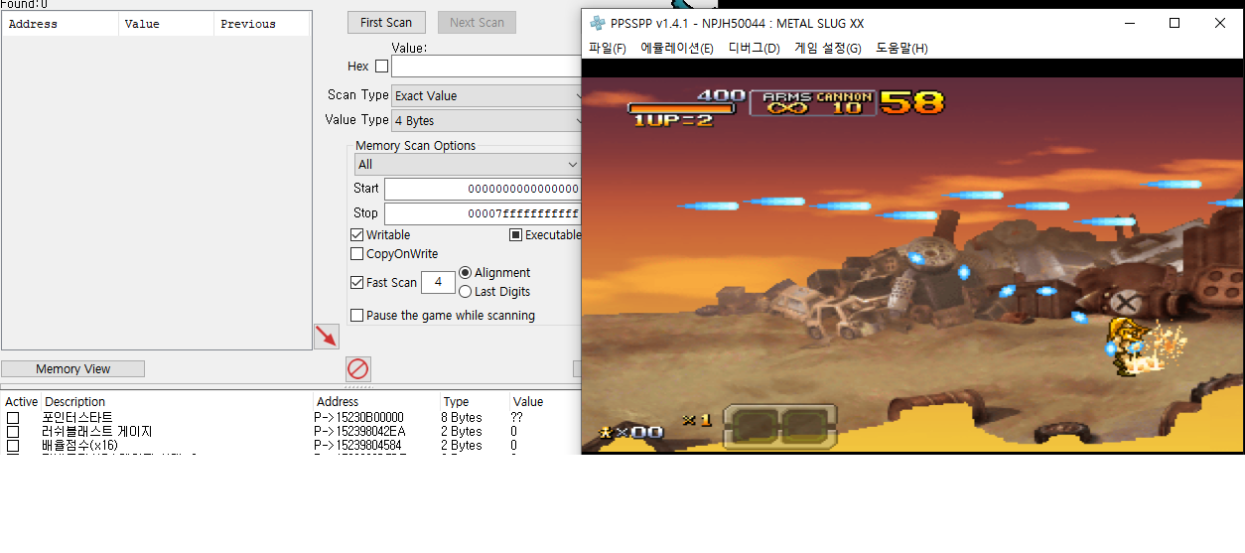Click address P->152398042EA
This screenshot has width=1245, height=553.
coord(359,432)
